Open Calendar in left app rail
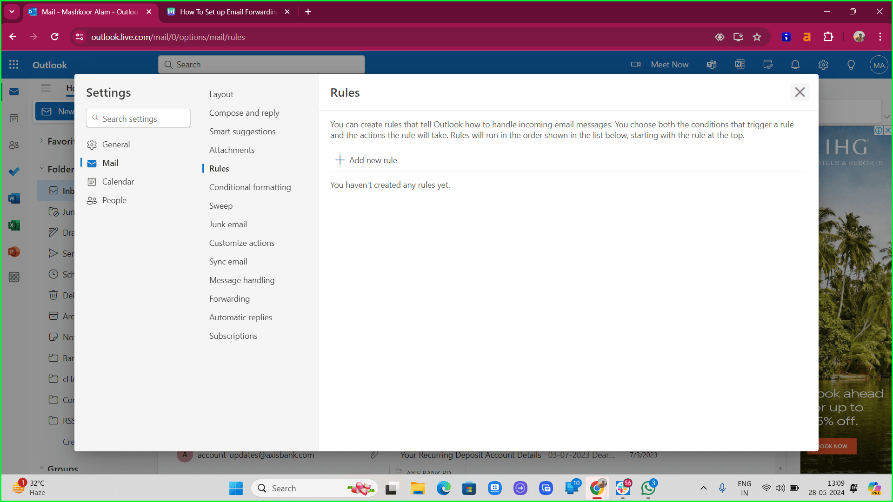893x502 pixels. 14,119
